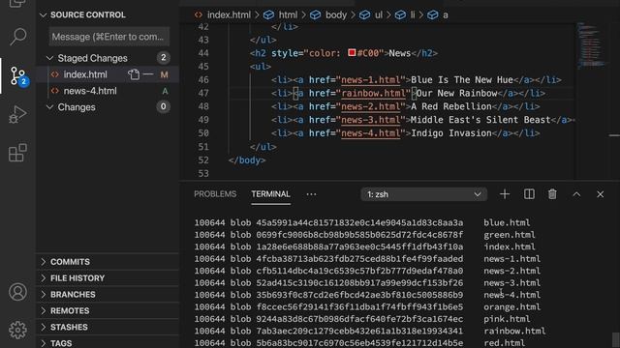Click 'orange.html' in terminal output
The image size is (620, 348).
(x=511, y=307)
